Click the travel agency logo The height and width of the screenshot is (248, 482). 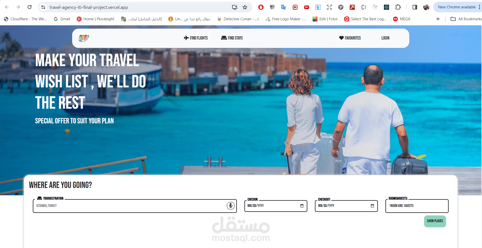click(84, 38)
